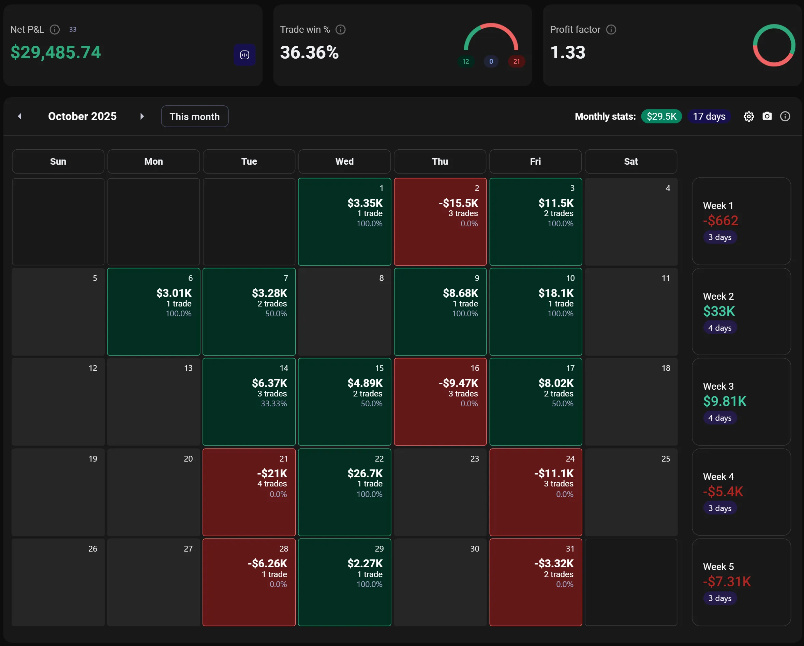The width and height of the screenshot is (804, 646).
Task: Click the 33 trades count badge
Action: pos(73,29)
